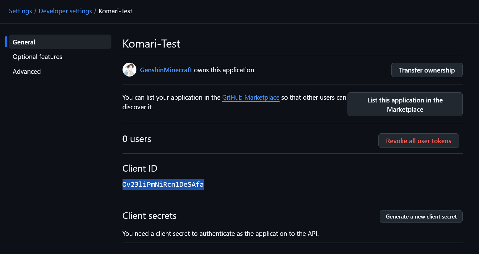Screen dimensions: 479x254
Task: Click the 'owns this application' text
Action: pos(225,70)
